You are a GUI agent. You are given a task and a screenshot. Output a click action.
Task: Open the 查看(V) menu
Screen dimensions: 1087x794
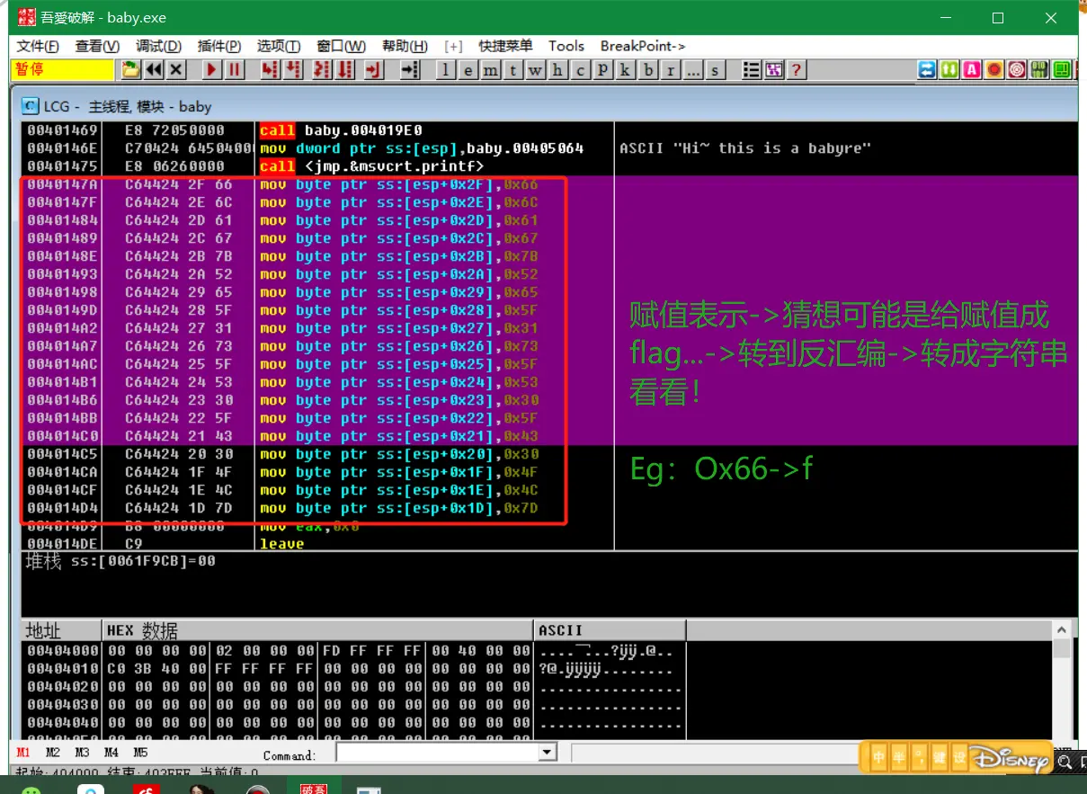(x=98, y=47)
